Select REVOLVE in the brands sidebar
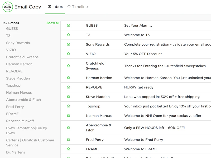 [x=14, y=71]
